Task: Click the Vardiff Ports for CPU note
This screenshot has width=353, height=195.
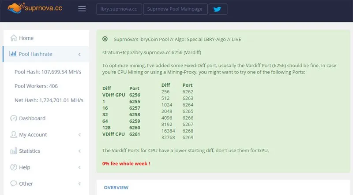Action: point(185,150)
